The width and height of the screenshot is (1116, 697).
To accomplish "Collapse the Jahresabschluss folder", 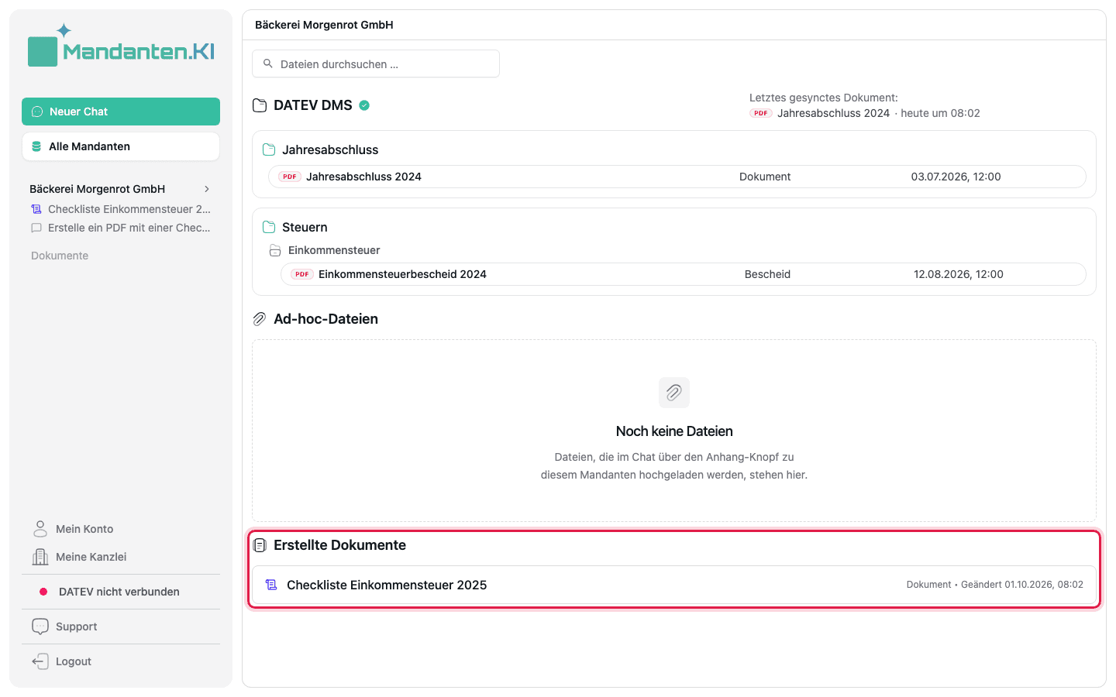I will point(330,149).
